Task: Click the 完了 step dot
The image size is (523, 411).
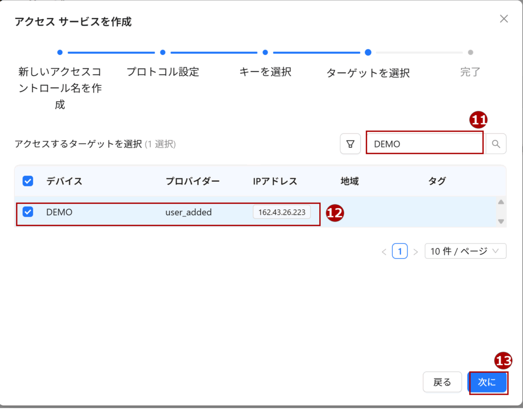Action: (470, 52)
